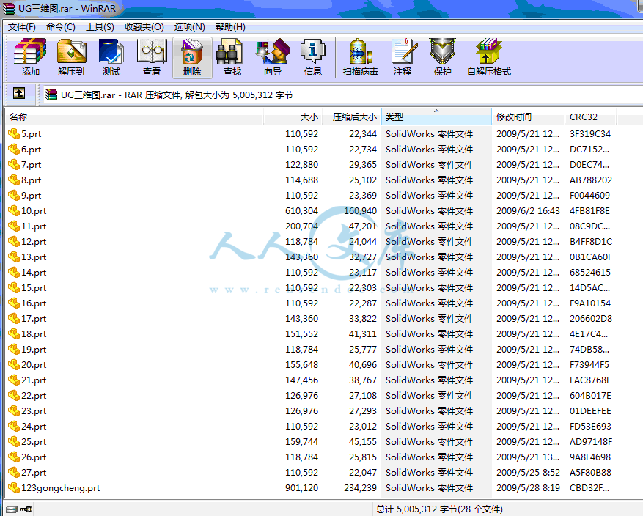Click the 删除 (Delete) toolbar icon
Viewport: 643px width, 516px height.
pyautogui.click(x=192, y=57)
